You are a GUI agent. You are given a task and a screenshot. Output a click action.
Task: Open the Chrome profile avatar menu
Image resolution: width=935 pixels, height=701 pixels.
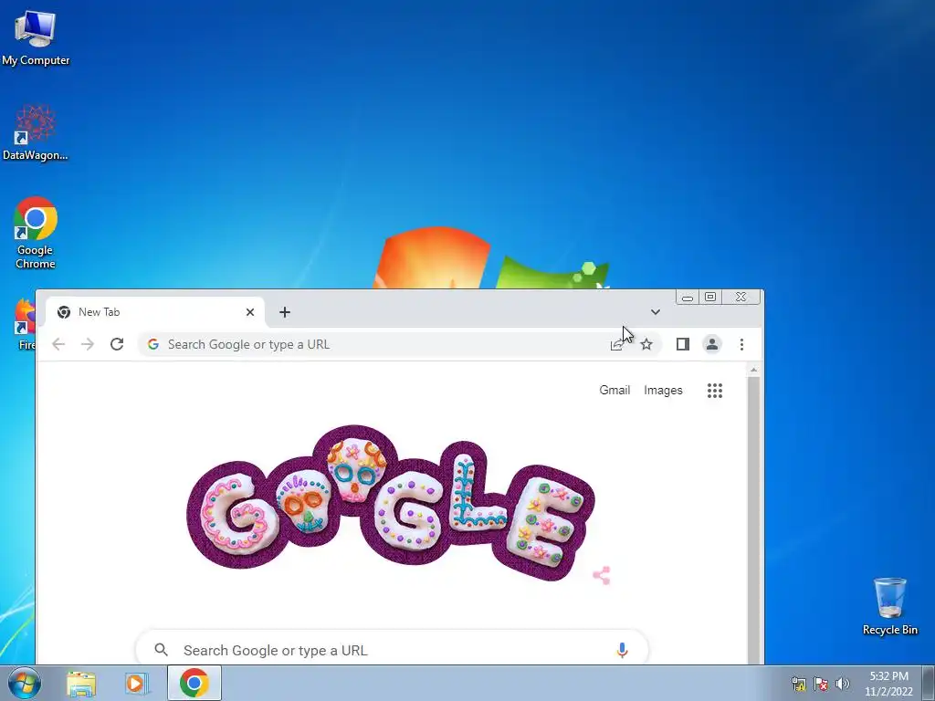coord(712,344)
